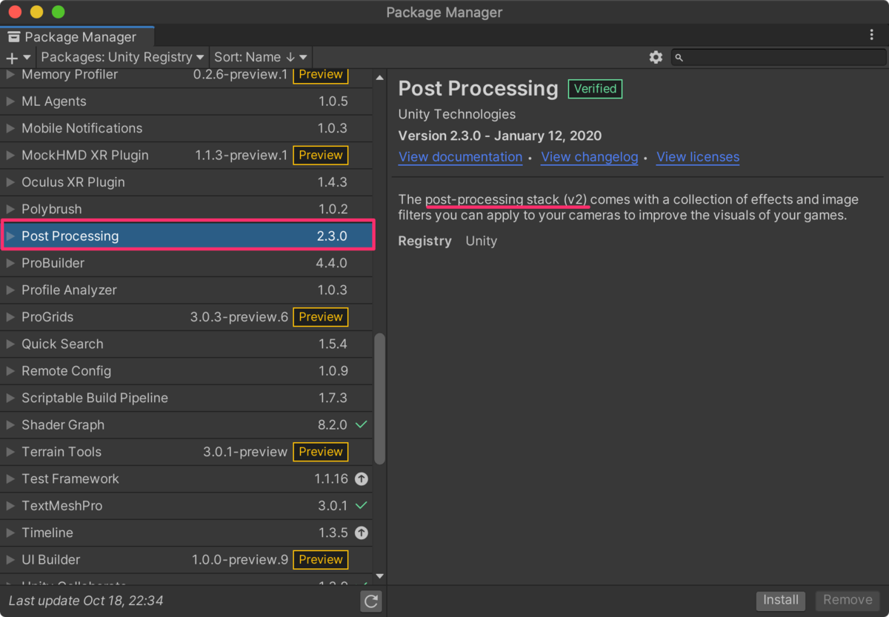Select the Mobile Notifications package

pyautogui.click(x=186, y=128)
